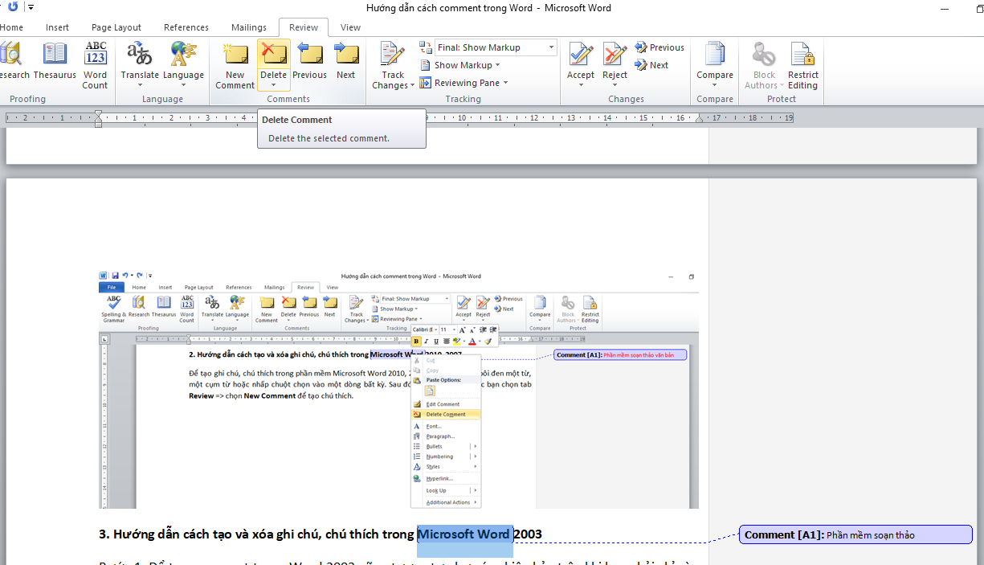Switch to the Page Layout tab

116,27
